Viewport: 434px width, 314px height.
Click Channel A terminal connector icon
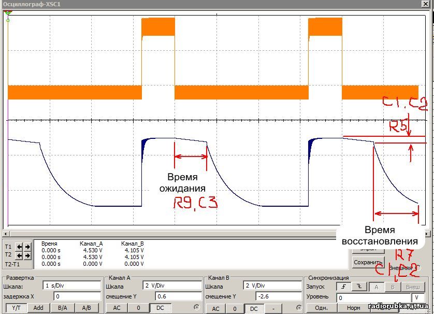pos(196,308)
